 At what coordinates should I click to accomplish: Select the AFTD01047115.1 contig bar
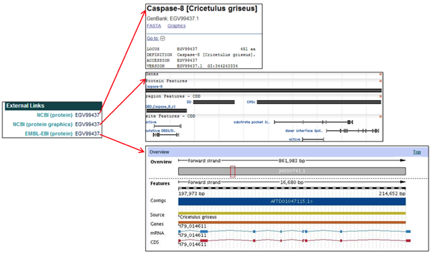[292, 202]
